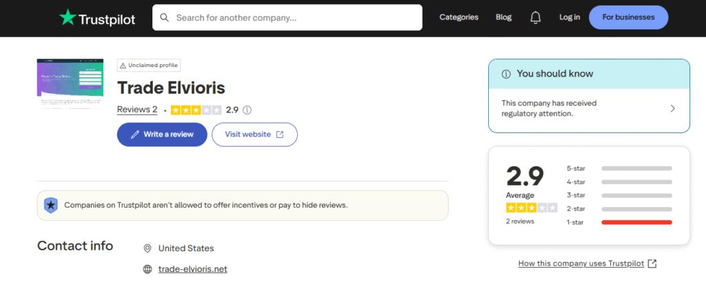Filter reviews by 5-star bar
The height and width of the screenshot is (285, 706).
point(636,168)
